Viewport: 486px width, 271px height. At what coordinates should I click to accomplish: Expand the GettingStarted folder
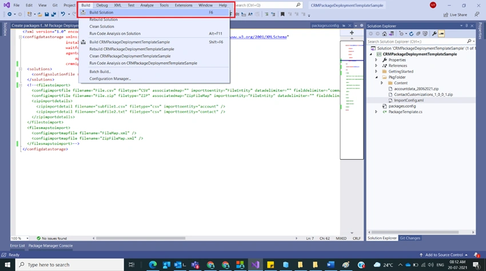[376, 71]
